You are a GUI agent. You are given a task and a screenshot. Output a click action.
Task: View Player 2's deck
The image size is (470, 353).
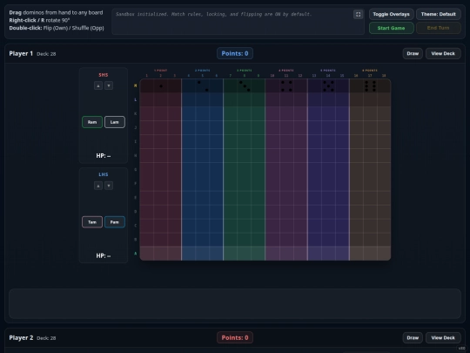443,337
